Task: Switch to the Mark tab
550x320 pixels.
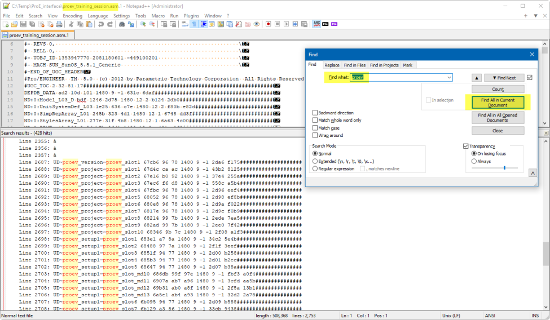Action: click(x=408, y=65)
